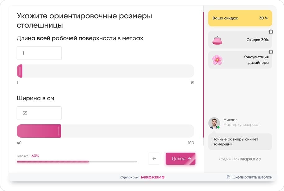Click the width slider handle
The image size is (284, 191).
58,131
